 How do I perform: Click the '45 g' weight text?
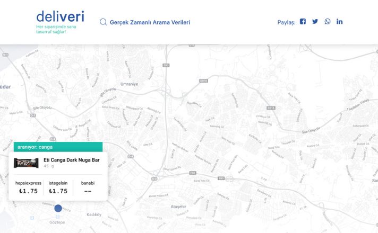[49, 166]
